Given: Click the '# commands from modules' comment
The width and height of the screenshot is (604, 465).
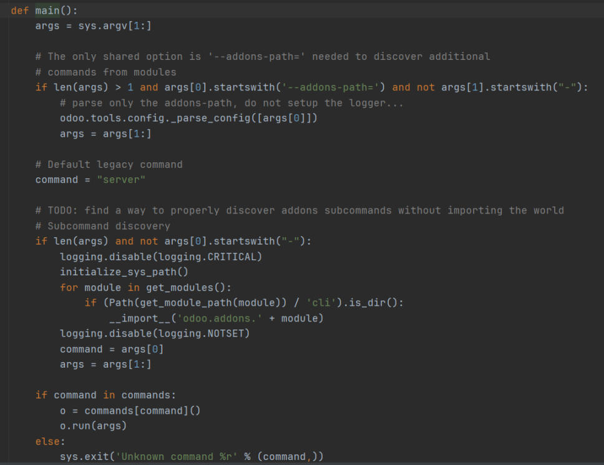Looking at the screenshot, I should (x=105, y=72).
